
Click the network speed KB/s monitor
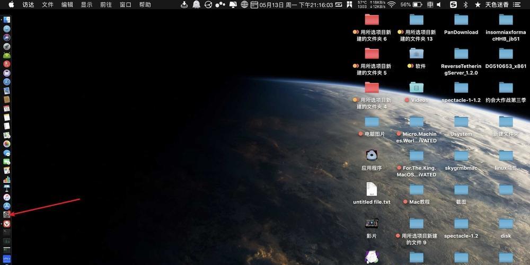click(x=376, y=4)
